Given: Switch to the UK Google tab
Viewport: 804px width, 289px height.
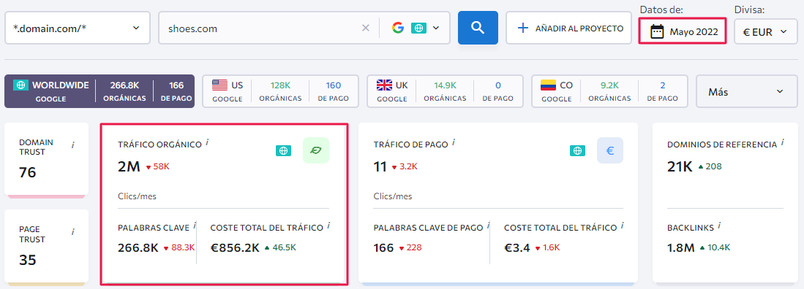Looking at the screenshot, I should coord(445,91).
